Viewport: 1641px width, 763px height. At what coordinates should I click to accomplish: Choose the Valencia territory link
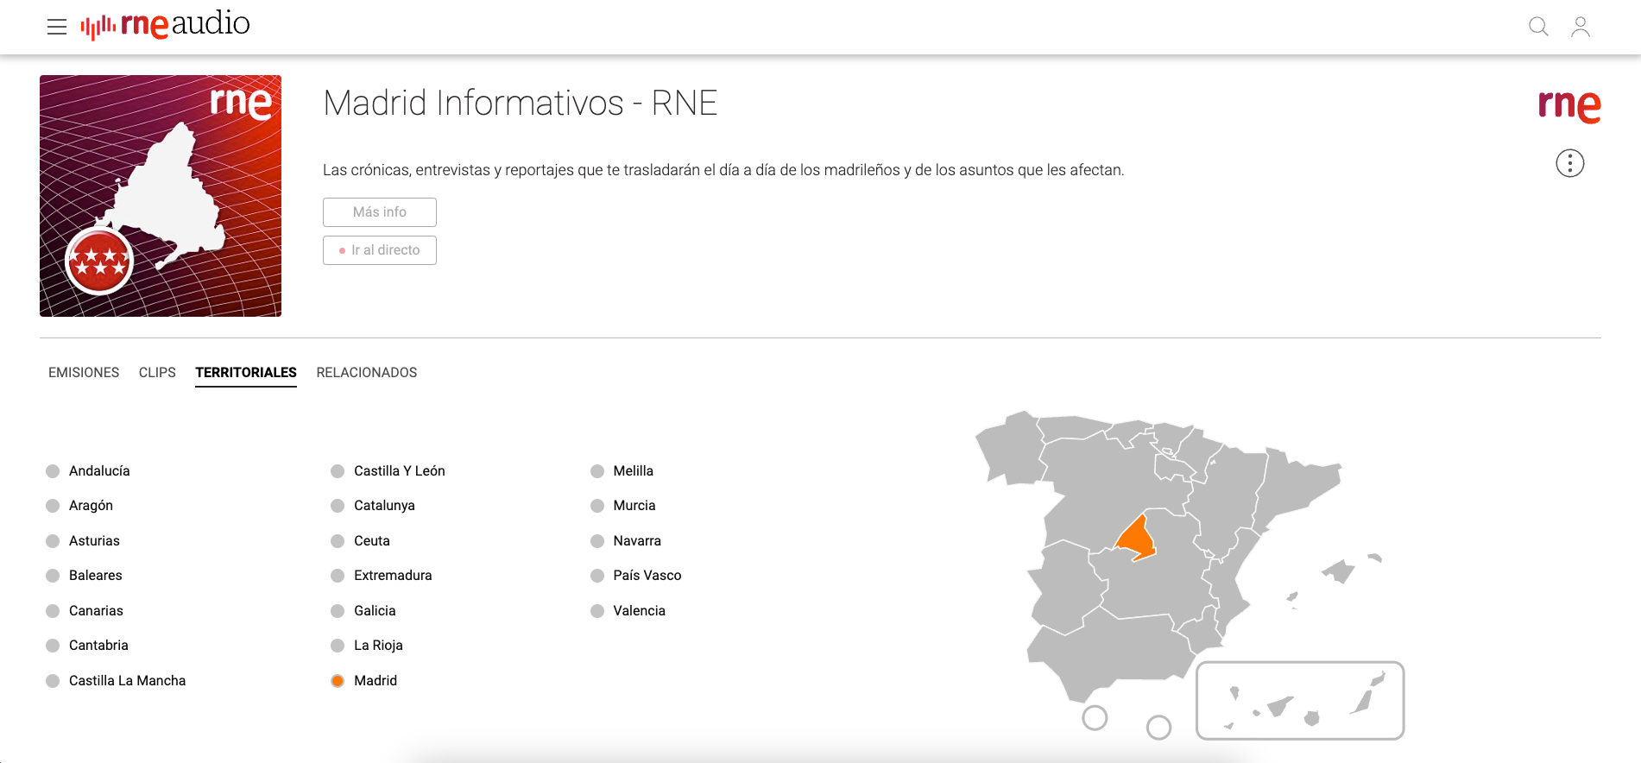(640, 611)
